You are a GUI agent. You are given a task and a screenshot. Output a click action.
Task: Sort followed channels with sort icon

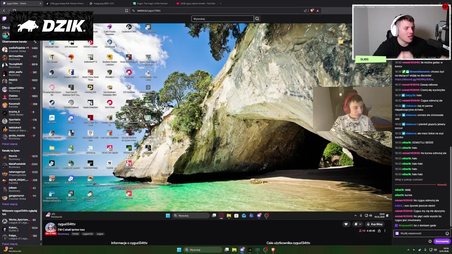pyautogui.click(x=35, y=42)
